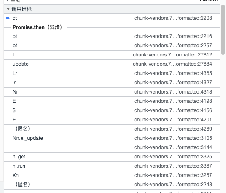Select the ni.run call stack frame

pyautogui.click(x=112, y=166)
